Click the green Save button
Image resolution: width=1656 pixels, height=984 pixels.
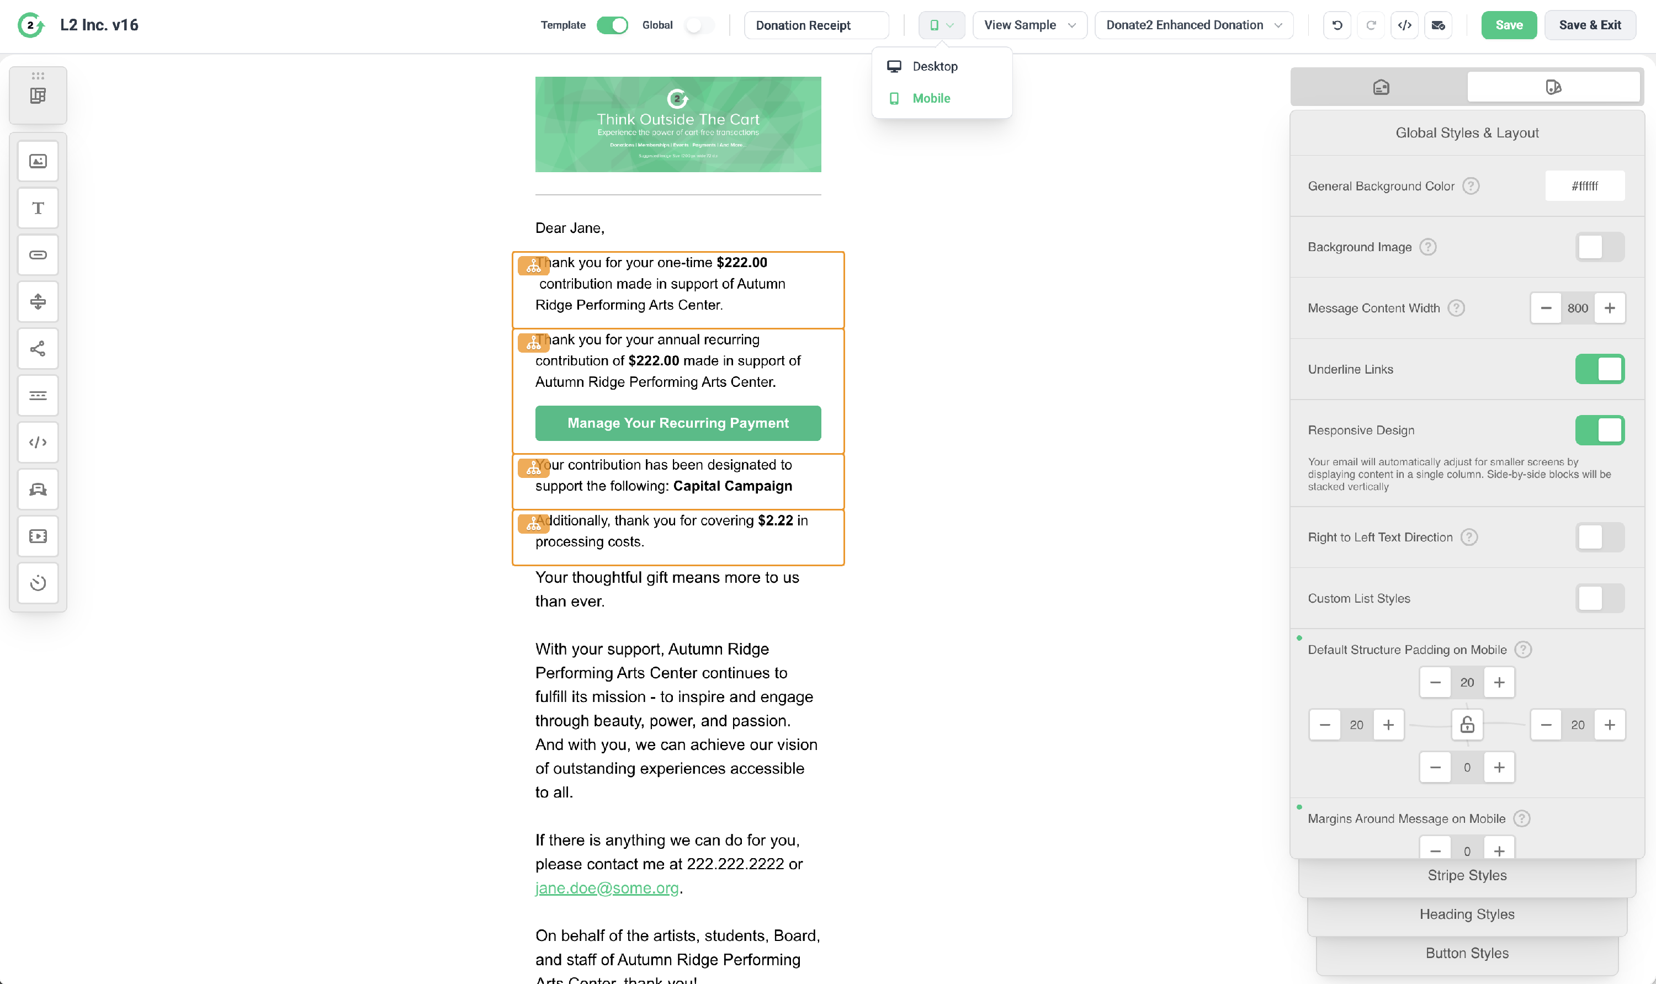[1508, 25]
